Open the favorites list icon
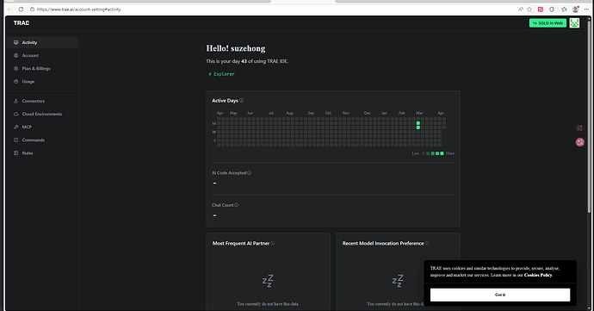Image resolution: width=594 pixels, height=311 pixels. tap(564, 9)
